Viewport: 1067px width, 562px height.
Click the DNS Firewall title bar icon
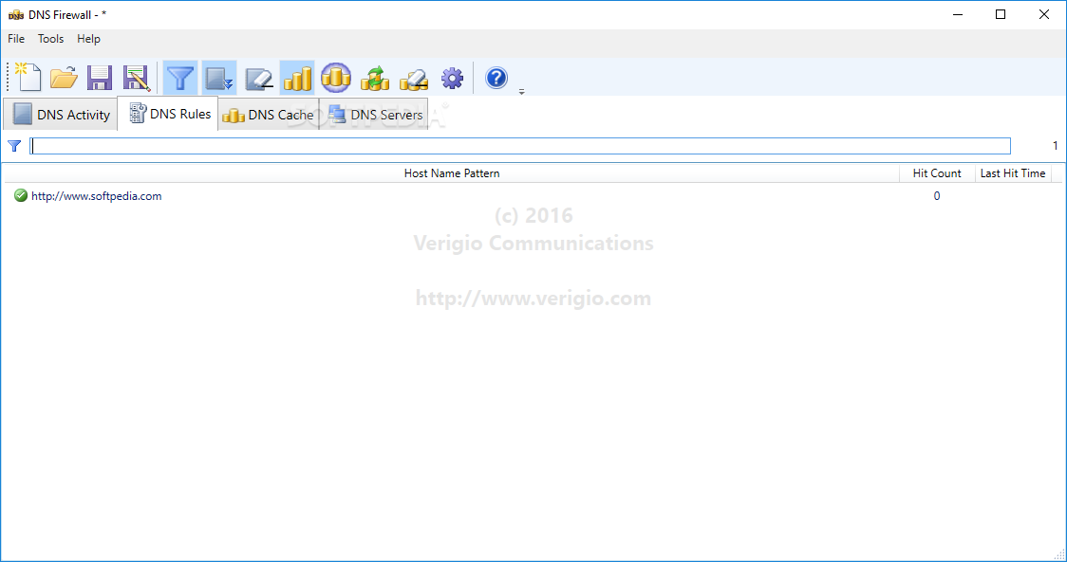coord(15,15)
